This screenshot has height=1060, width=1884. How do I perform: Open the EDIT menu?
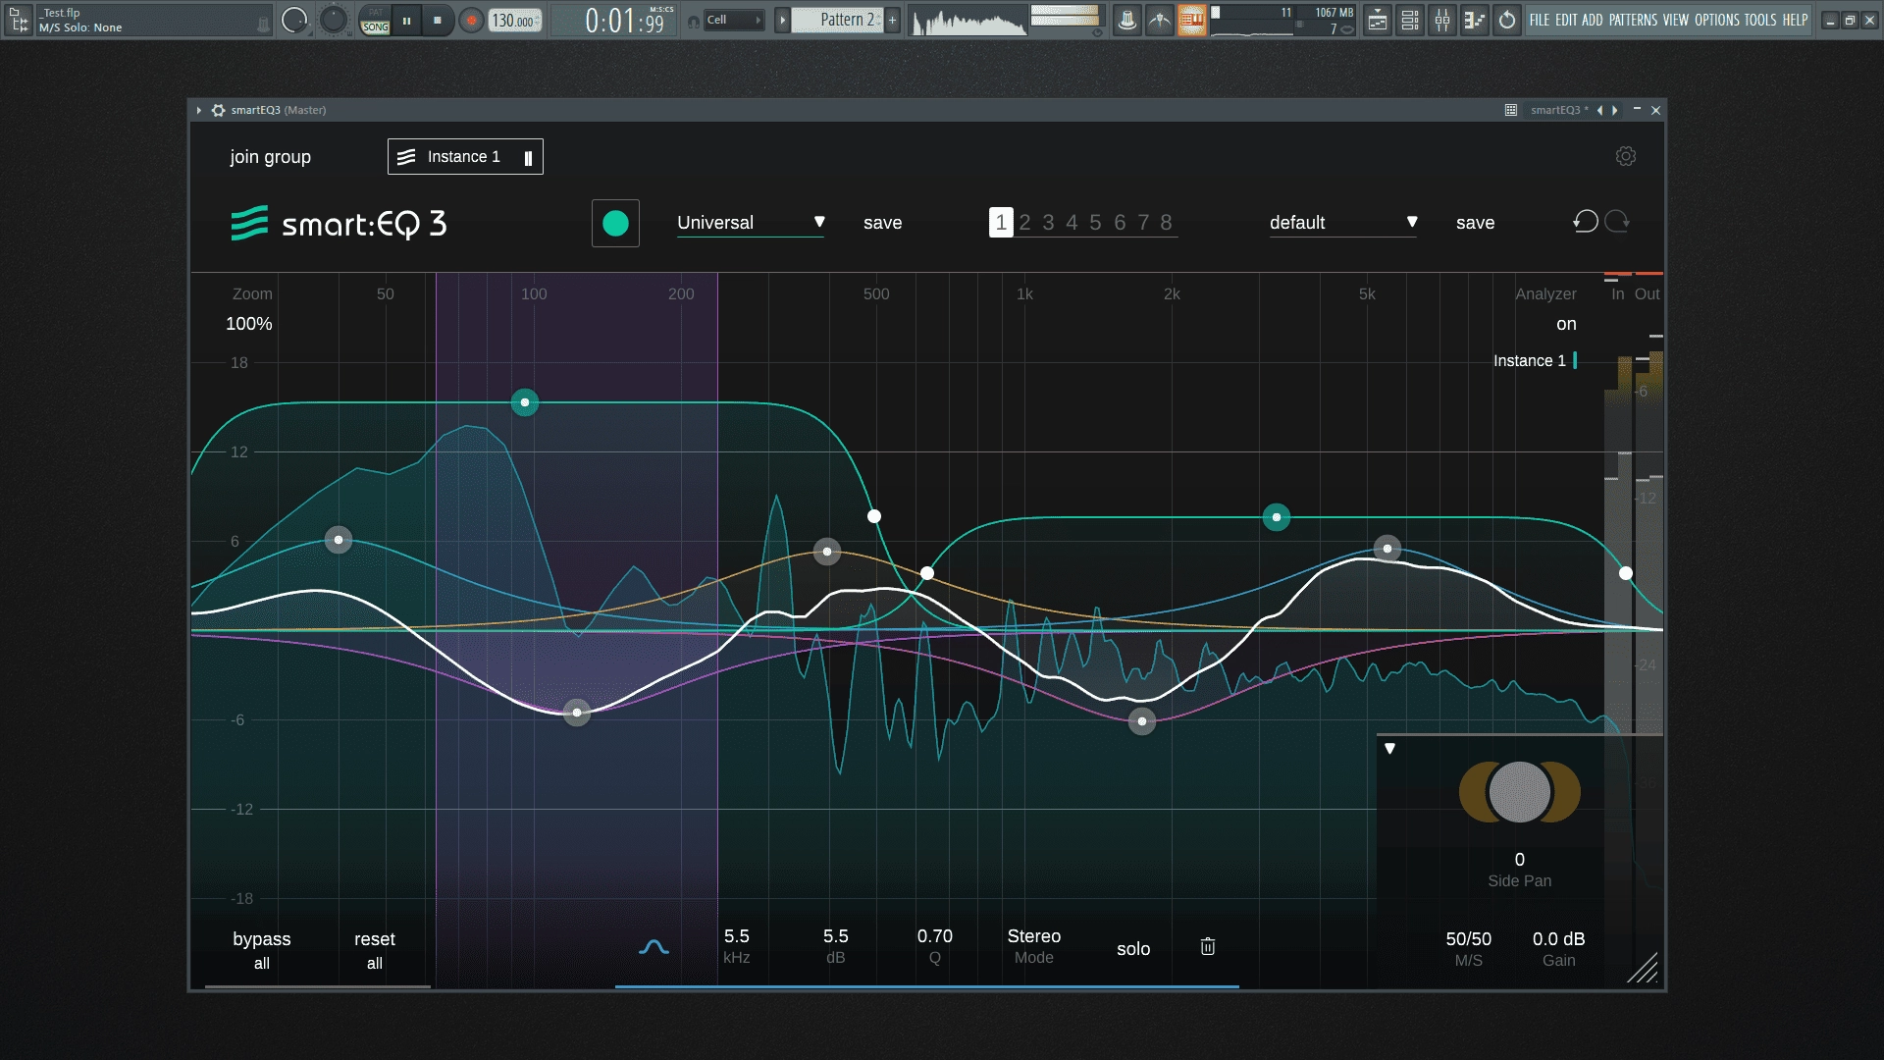[x=1566, y=20]
